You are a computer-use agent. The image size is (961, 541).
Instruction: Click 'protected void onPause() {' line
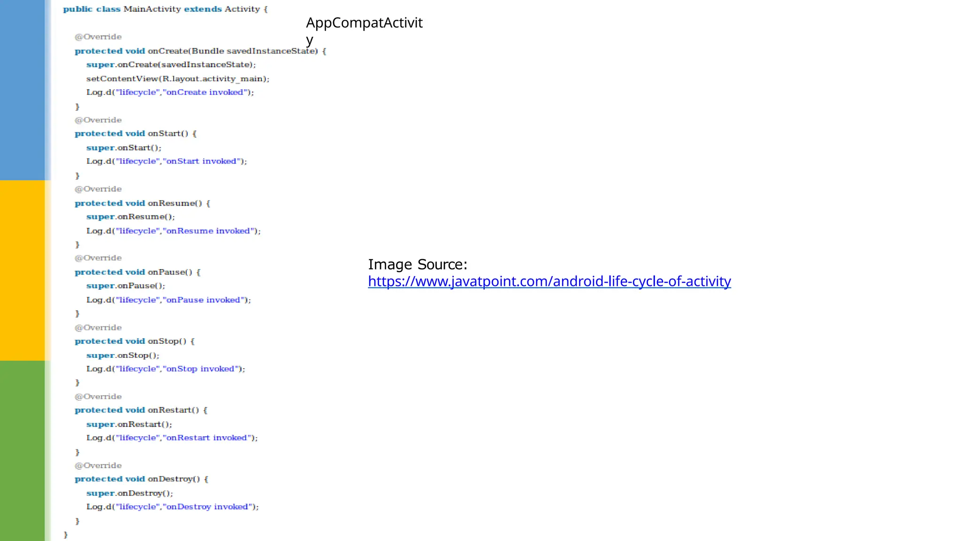point(137,272)
